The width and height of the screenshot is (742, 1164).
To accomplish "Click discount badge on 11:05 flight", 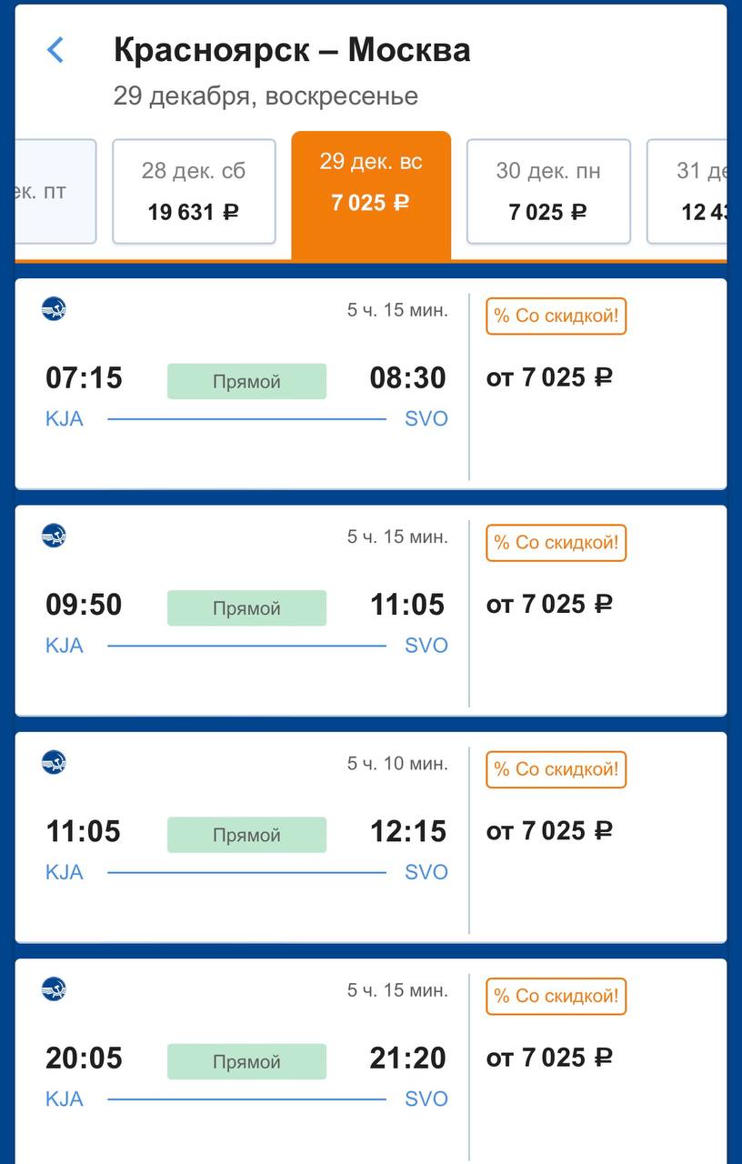I will 556,769.
